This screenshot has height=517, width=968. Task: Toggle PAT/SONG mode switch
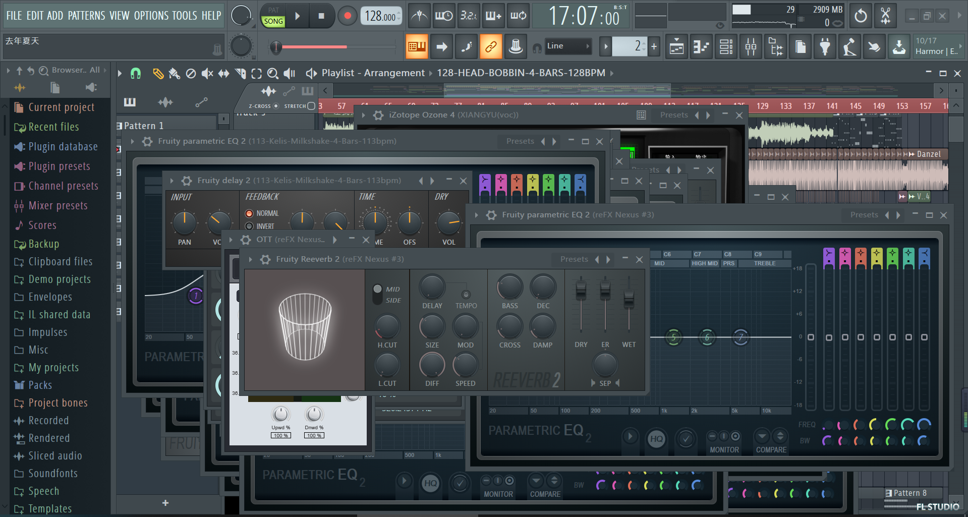[273, 16]
